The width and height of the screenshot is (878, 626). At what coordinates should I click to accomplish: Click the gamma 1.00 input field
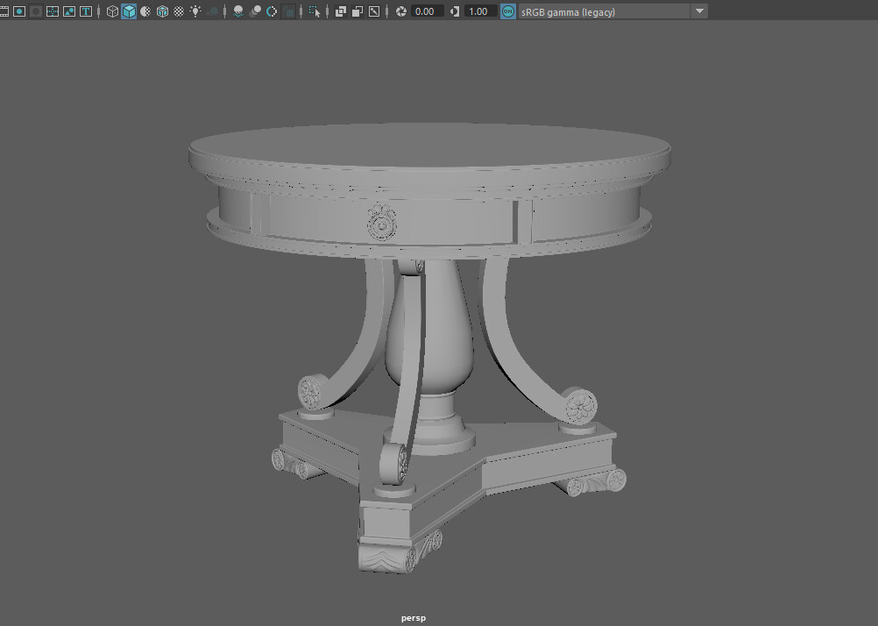pos(478,11)
